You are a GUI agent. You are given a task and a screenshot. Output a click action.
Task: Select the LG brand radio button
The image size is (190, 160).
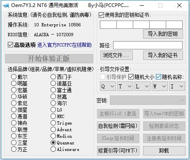click(53, 110)
